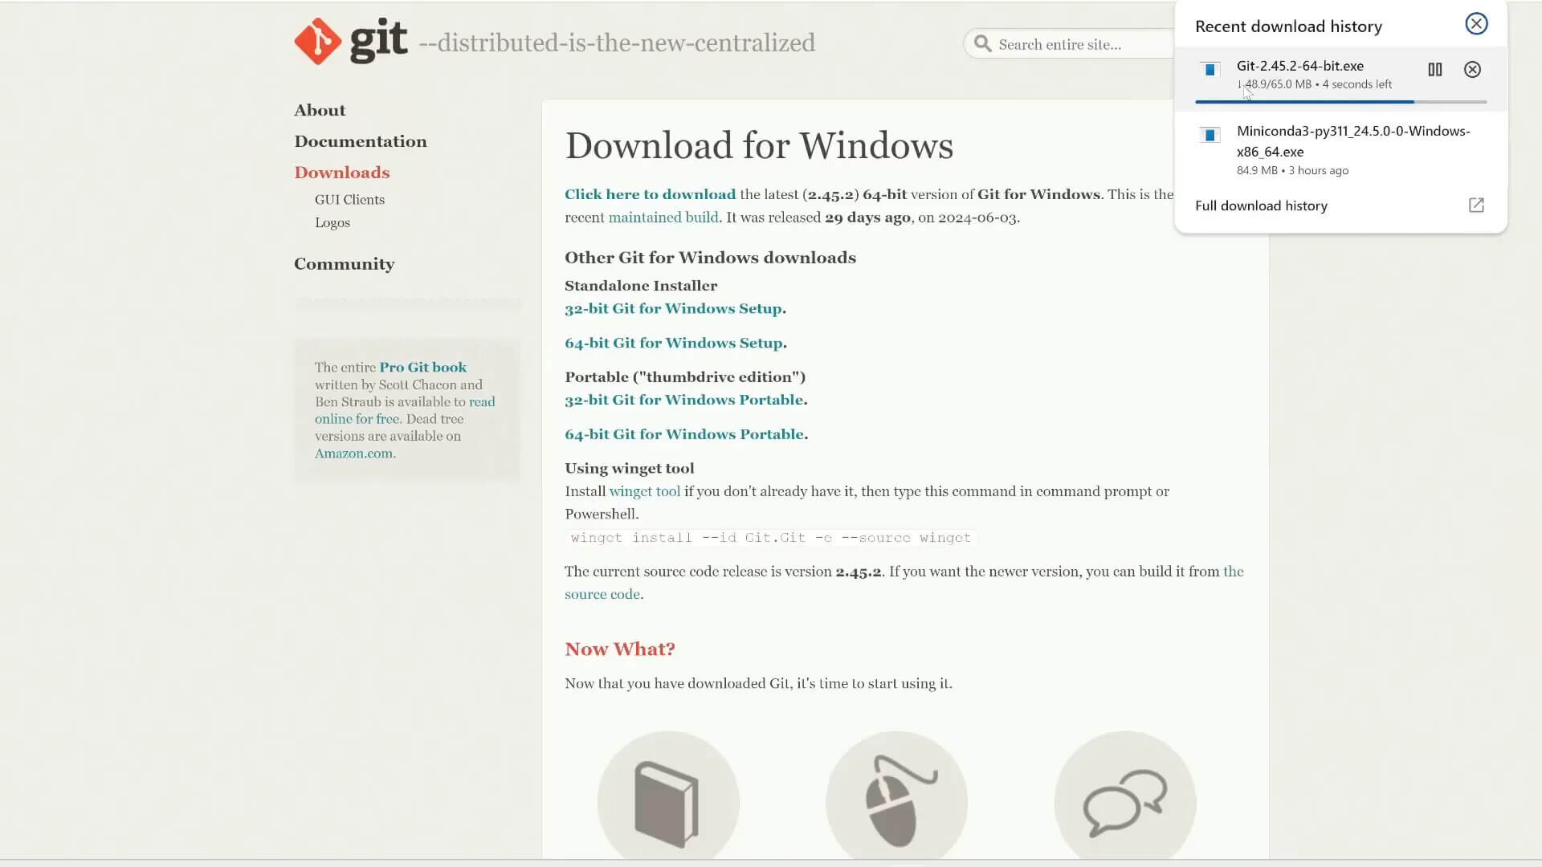The image size is (1542, 867).
Task: Click the Miniconda3 installer file icon
Action: click(x=1210, y=135)
